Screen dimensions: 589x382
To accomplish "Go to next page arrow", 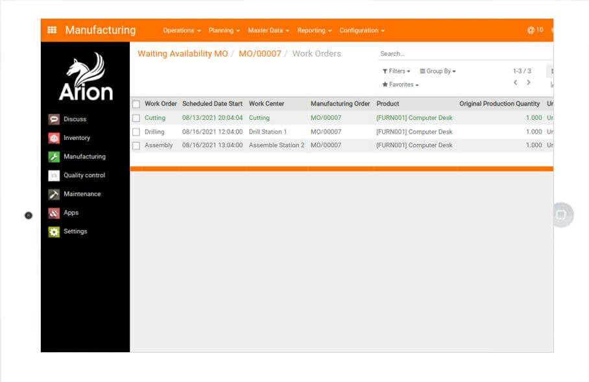I will tap(529, 82).
